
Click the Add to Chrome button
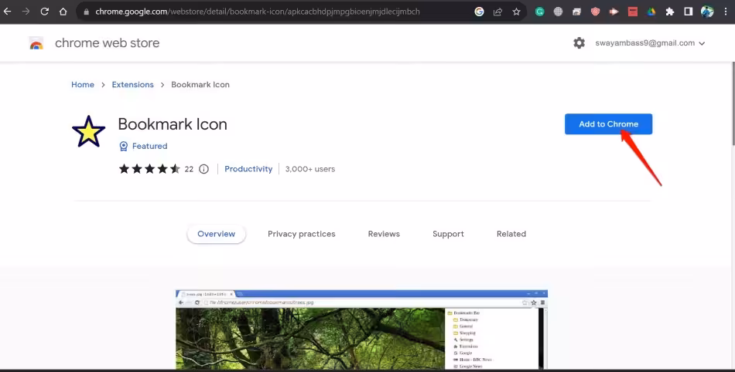click(x=608, y=123)
